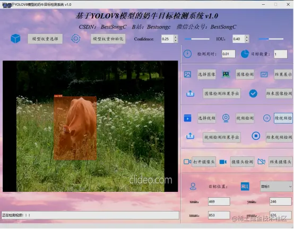
Task: Click the Confidence 0.25 input field
Action: tap(168, 39)
